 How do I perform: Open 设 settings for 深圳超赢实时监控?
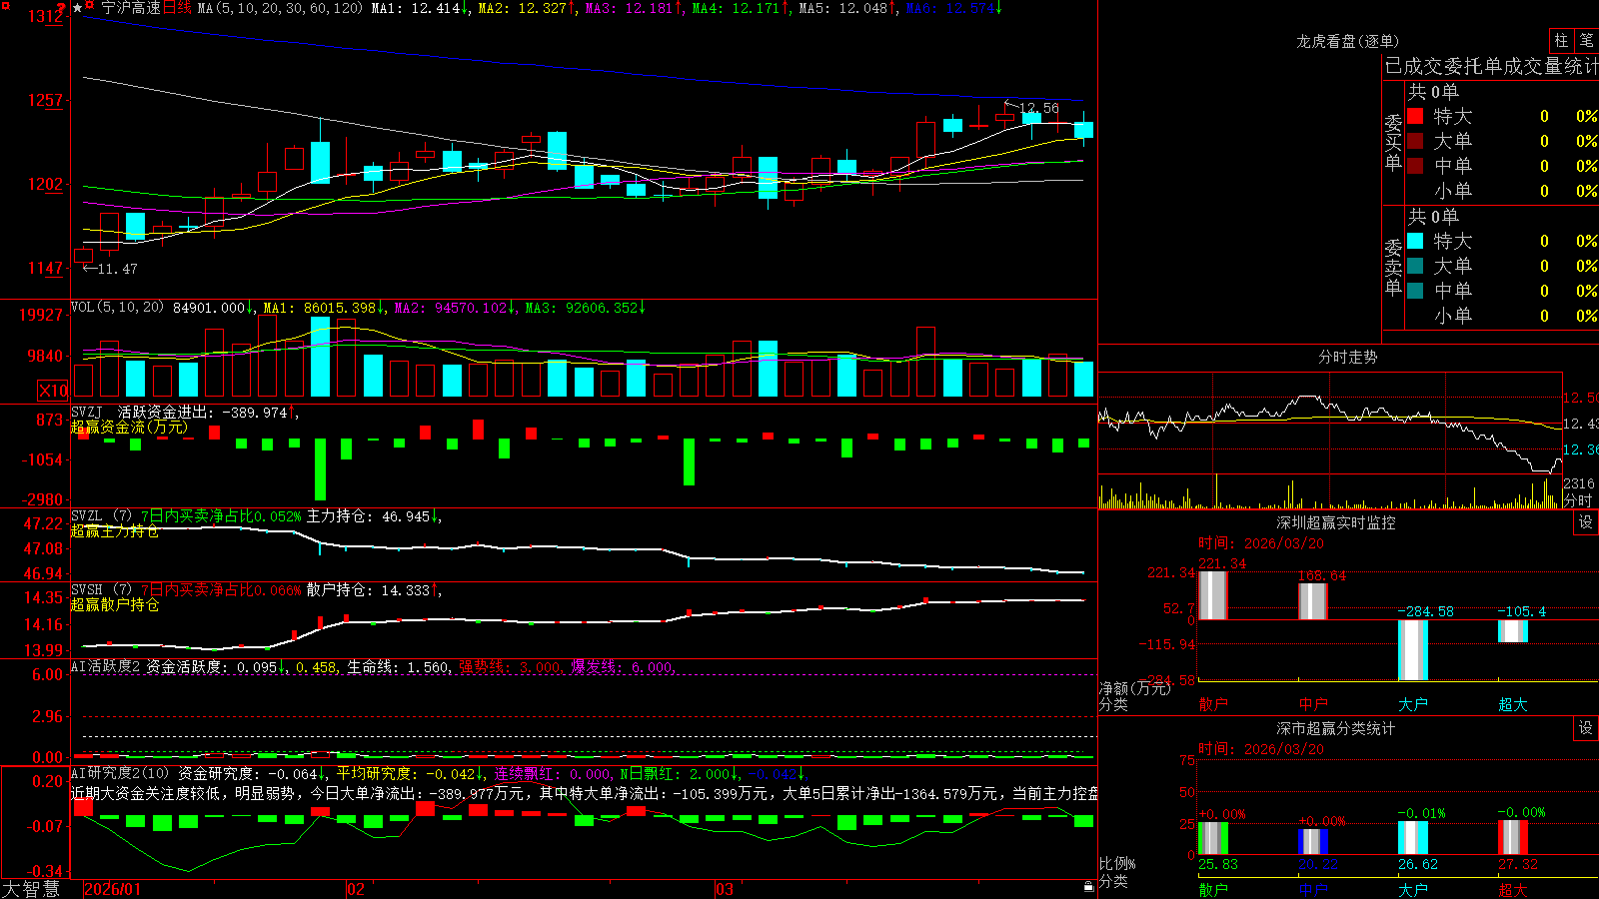coord(1586,522)
